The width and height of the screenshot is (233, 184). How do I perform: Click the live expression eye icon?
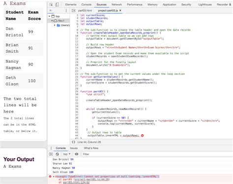[76, 154]
